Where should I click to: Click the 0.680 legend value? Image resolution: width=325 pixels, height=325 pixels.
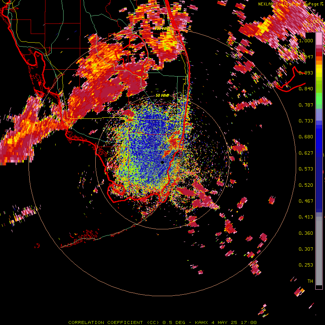point(306,137)
